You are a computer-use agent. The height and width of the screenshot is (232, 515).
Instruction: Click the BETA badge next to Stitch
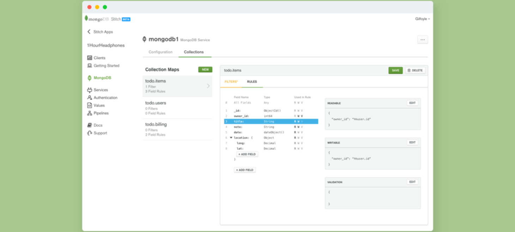126,19
